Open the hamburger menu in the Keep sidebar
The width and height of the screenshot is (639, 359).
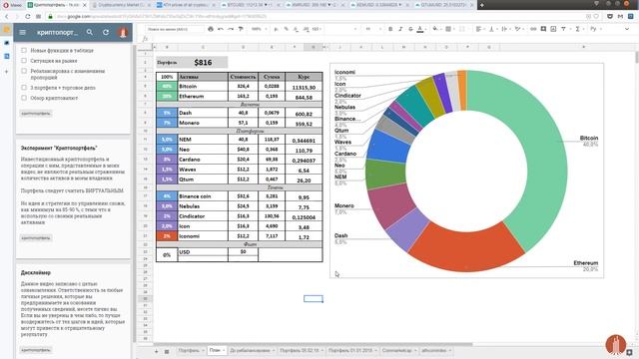click(22, 32)
